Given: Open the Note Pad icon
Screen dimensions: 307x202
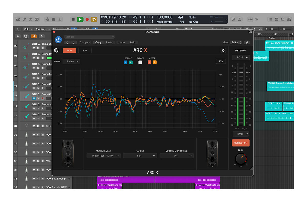Looking at the screenshot, I should [277, 19].
